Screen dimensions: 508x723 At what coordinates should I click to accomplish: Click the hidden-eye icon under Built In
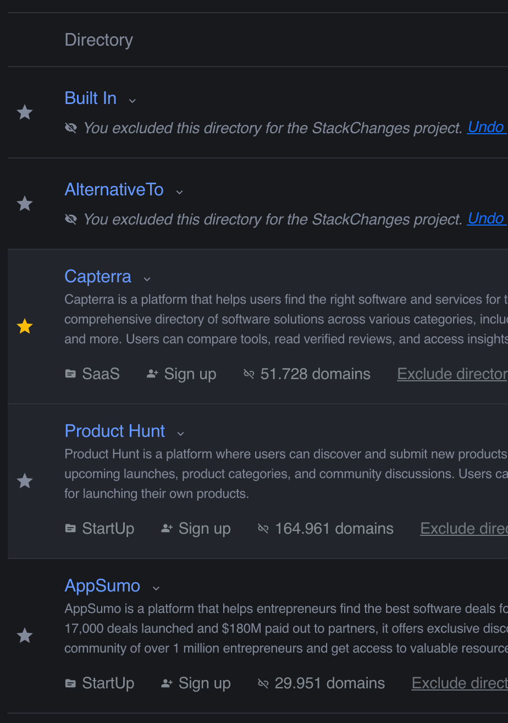70,128
